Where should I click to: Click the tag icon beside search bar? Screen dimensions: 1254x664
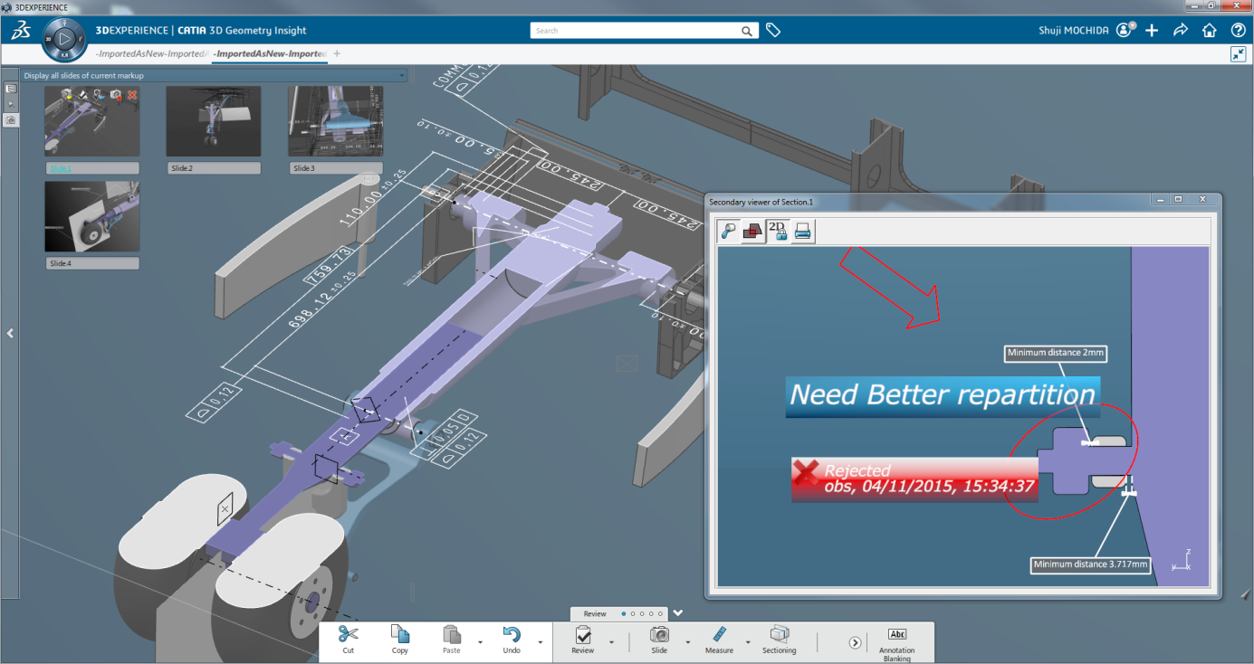(x=773, y=30)
